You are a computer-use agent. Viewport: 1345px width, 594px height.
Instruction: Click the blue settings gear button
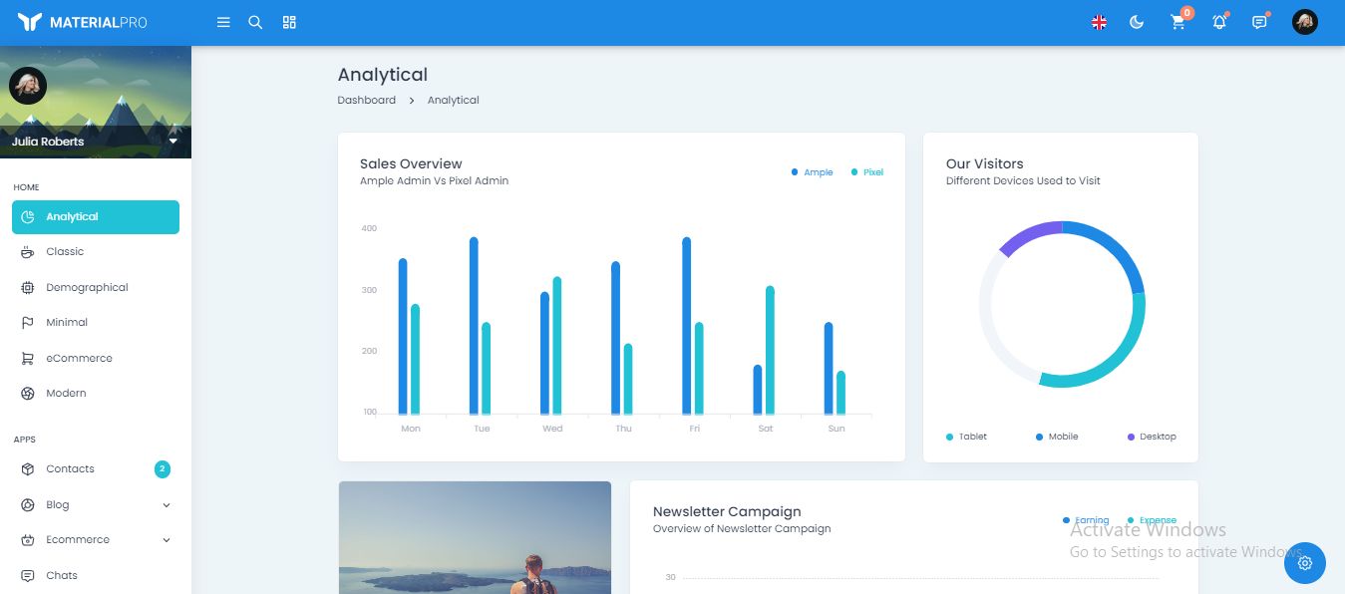coord(1305,563)
